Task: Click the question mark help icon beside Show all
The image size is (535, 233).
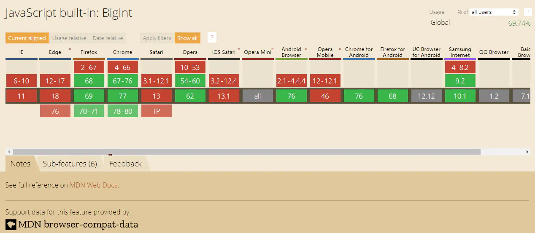Action: (212, 38)
